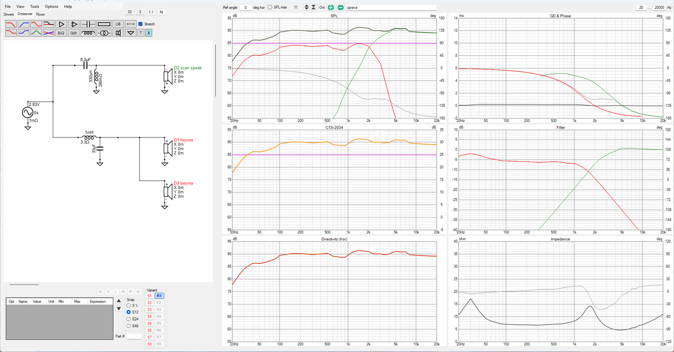Screen dimensions: 674x352
Task: Open the File menu
Action: pyautogui.click(x=8, y=6)
